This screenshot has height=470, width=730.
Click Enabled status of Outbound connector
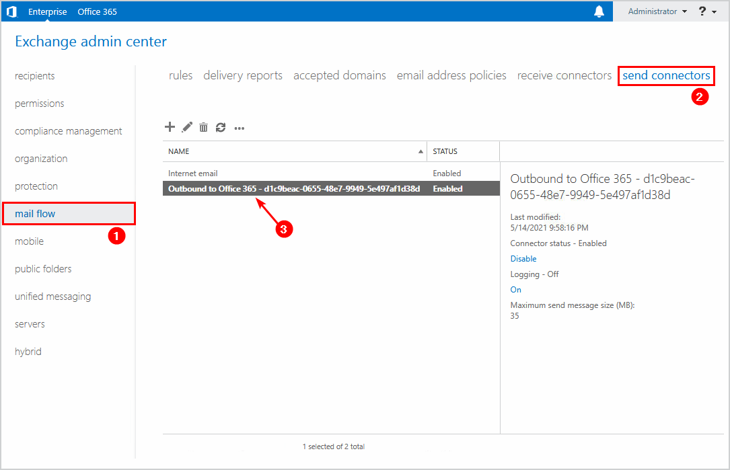click(x=447, y=188)
